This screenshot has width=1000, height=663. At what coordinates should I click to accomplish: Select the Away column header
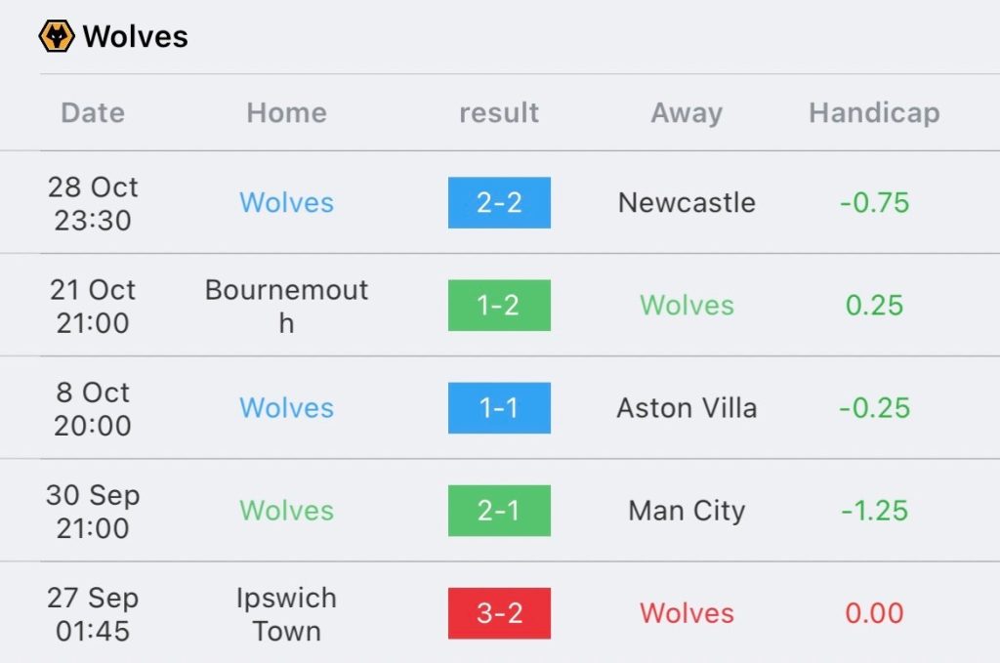pos(687,113)
